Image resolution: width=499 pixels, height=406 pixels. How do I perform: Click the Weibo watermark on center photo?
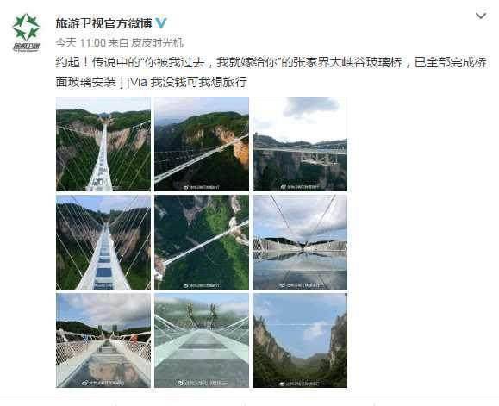[202, 285]
